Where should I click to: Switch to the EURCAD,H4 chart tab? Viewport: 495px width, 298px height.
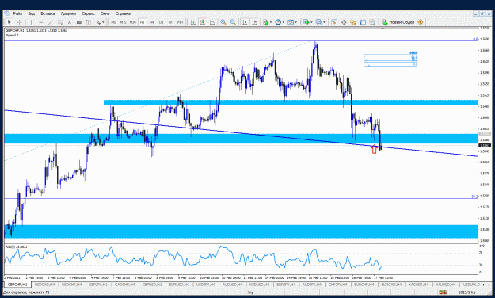(391, 285)
